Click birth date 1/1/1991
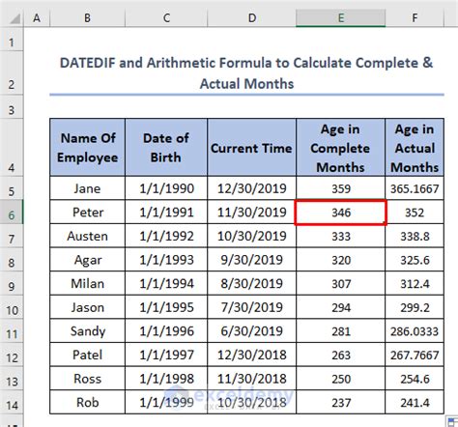This screenshot has height=427, width=458. pos(166,212)
